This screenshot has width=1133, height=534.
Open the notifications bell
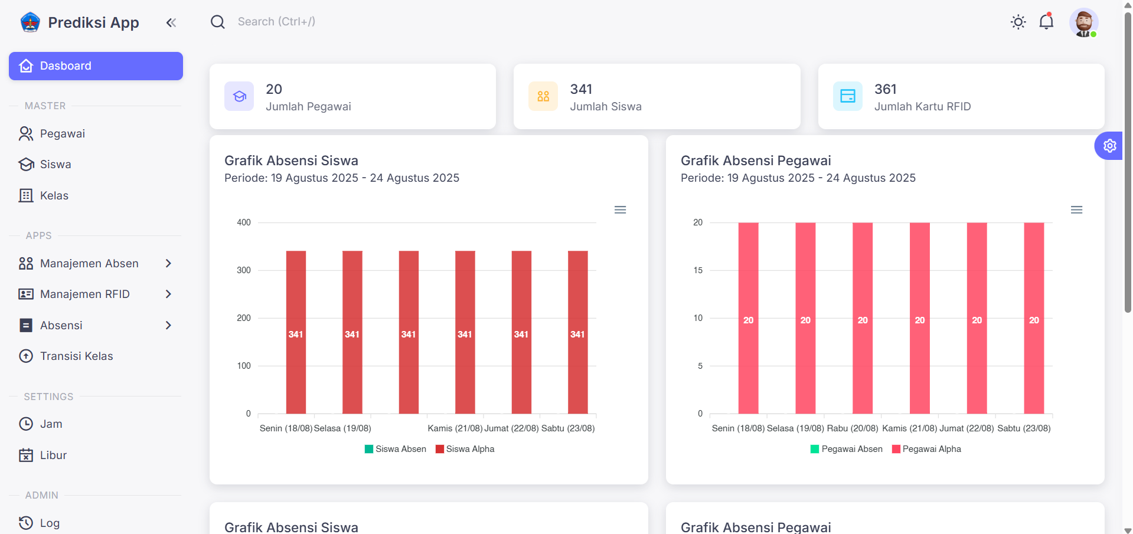tap(1046, 22)
